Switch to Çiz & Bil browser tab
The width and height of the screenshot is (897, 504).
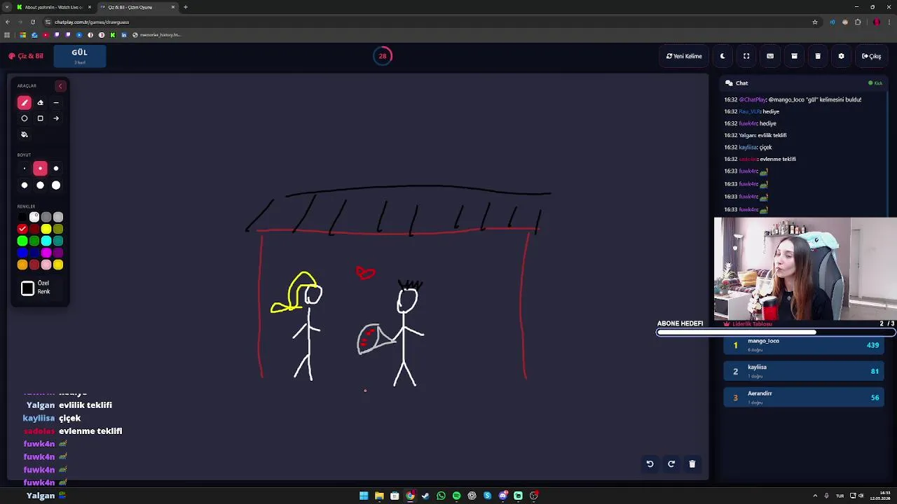click(x=137, y=7)
